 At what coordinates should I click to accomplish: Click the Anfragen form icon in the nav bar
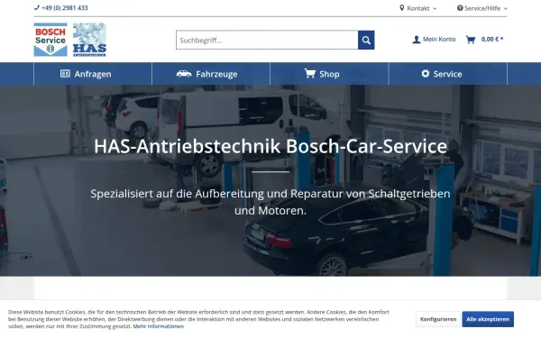point(65,74)
